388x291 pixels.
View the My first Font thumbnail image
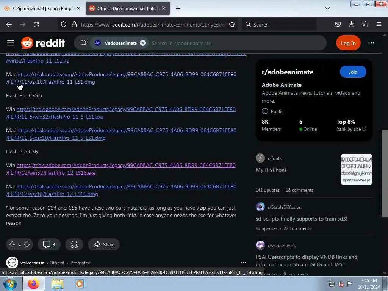pyautogui.click(x=356, y=169)
